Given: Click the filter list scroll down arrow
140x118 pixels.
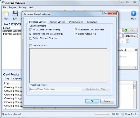Looking at the screenshot, I should [x=109, y=81].
